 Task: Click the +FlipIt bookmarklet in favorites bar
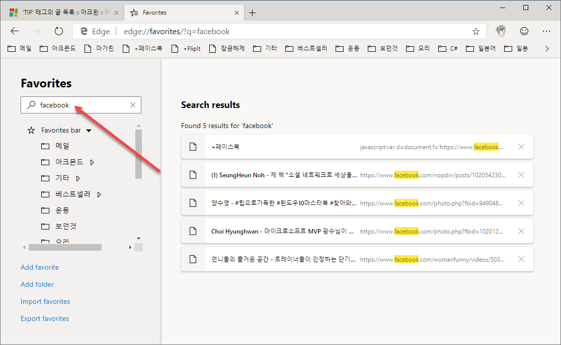[x=186, y=49]
